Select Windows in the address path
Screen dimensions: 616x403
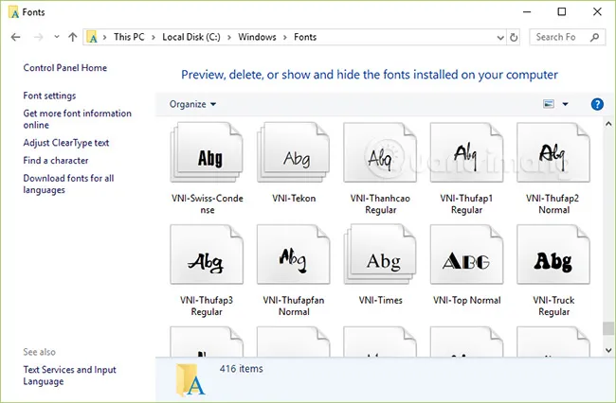coord(257,37)
